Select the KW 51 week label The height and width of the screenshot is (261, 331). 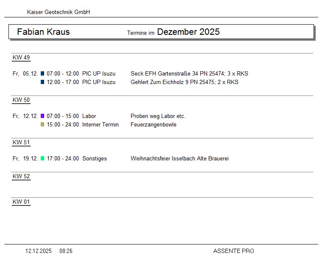click(x=21, y=143)
